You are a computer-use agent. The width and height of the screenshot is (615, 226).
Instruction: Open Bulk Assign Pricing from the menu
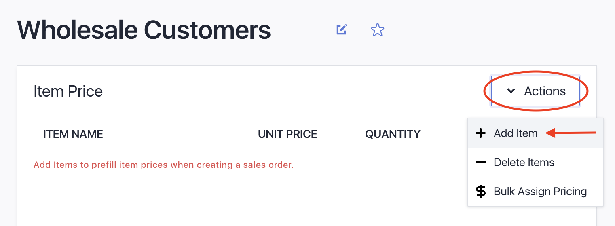tap(540, 191)
